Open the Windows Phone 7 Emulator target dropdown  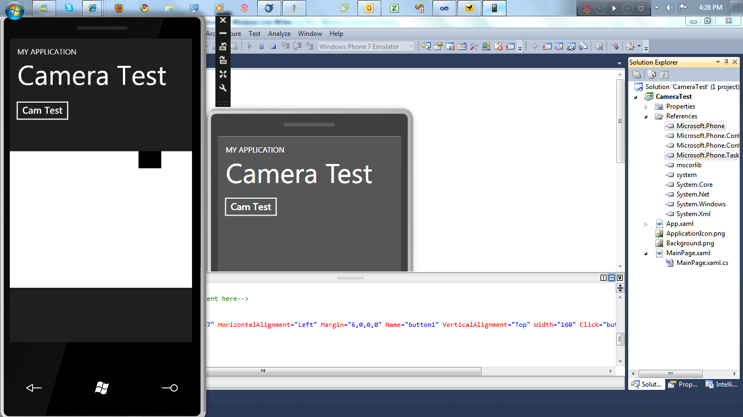pos(411,47)
